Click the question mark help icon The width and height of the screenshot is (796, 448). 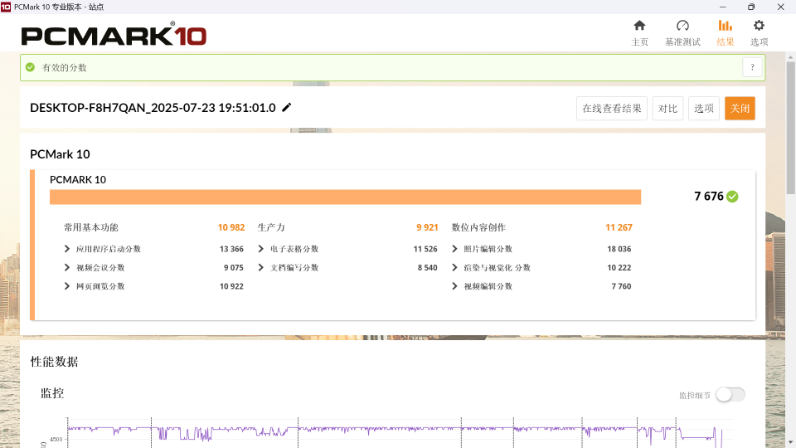point(752,67)
